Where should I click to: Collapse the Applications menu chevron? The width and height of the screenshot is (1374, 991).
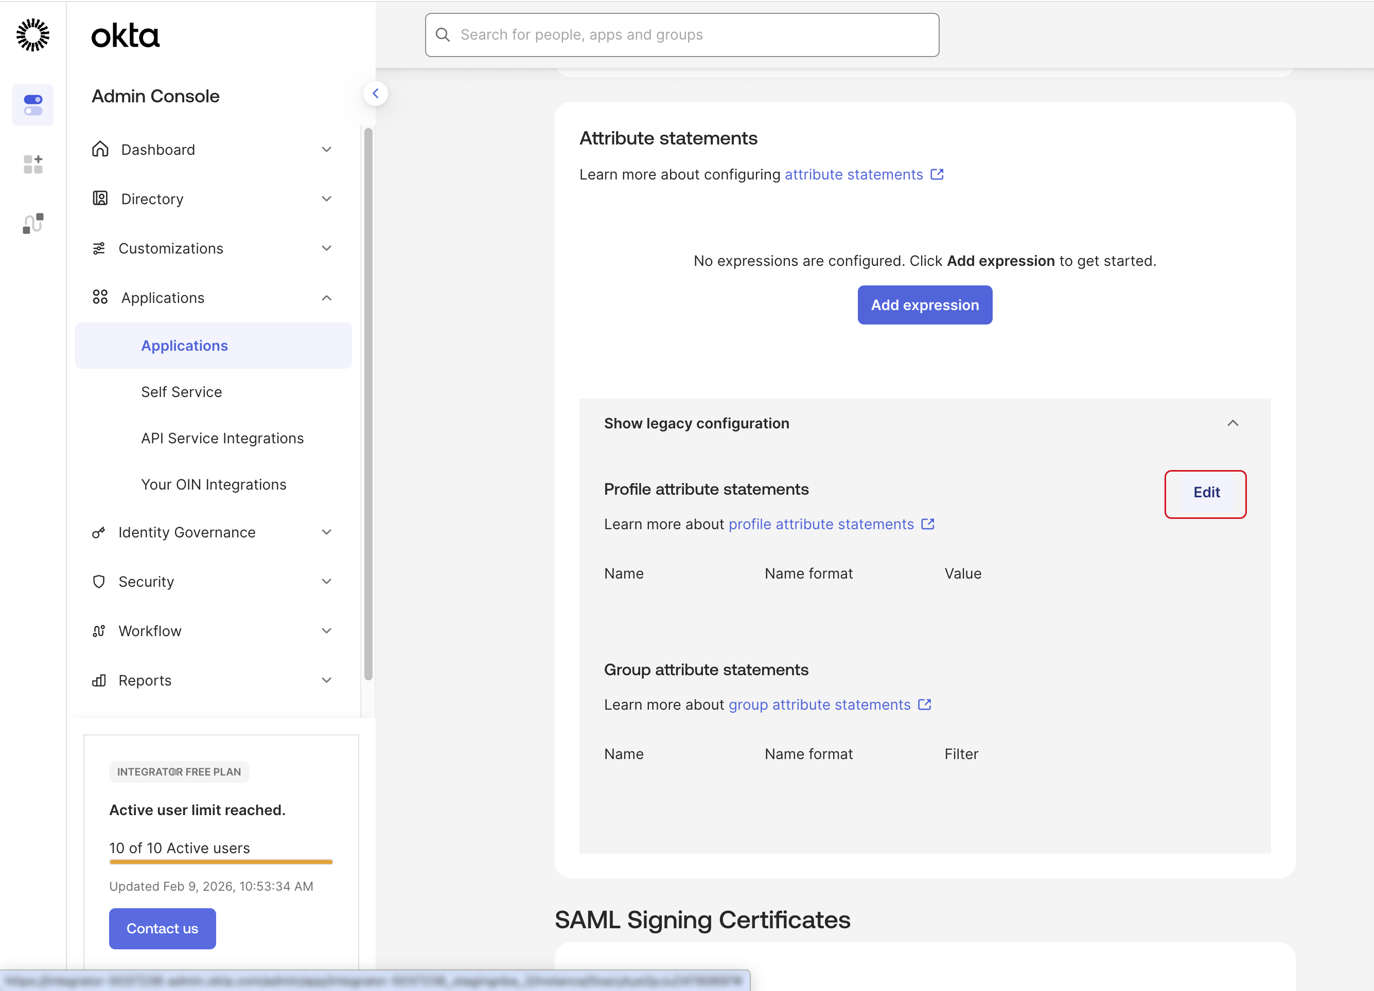click(327, 297)
